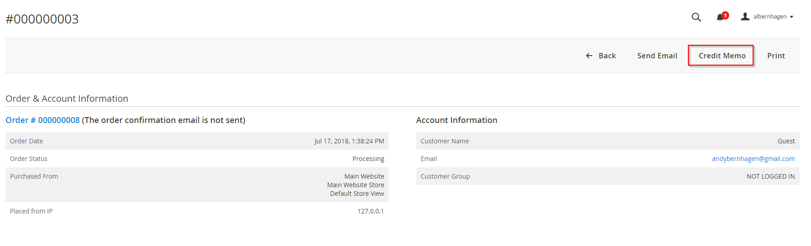Click the user avatar silhouette icon
This screenshot has width=811, height=246.
point(745,17)
